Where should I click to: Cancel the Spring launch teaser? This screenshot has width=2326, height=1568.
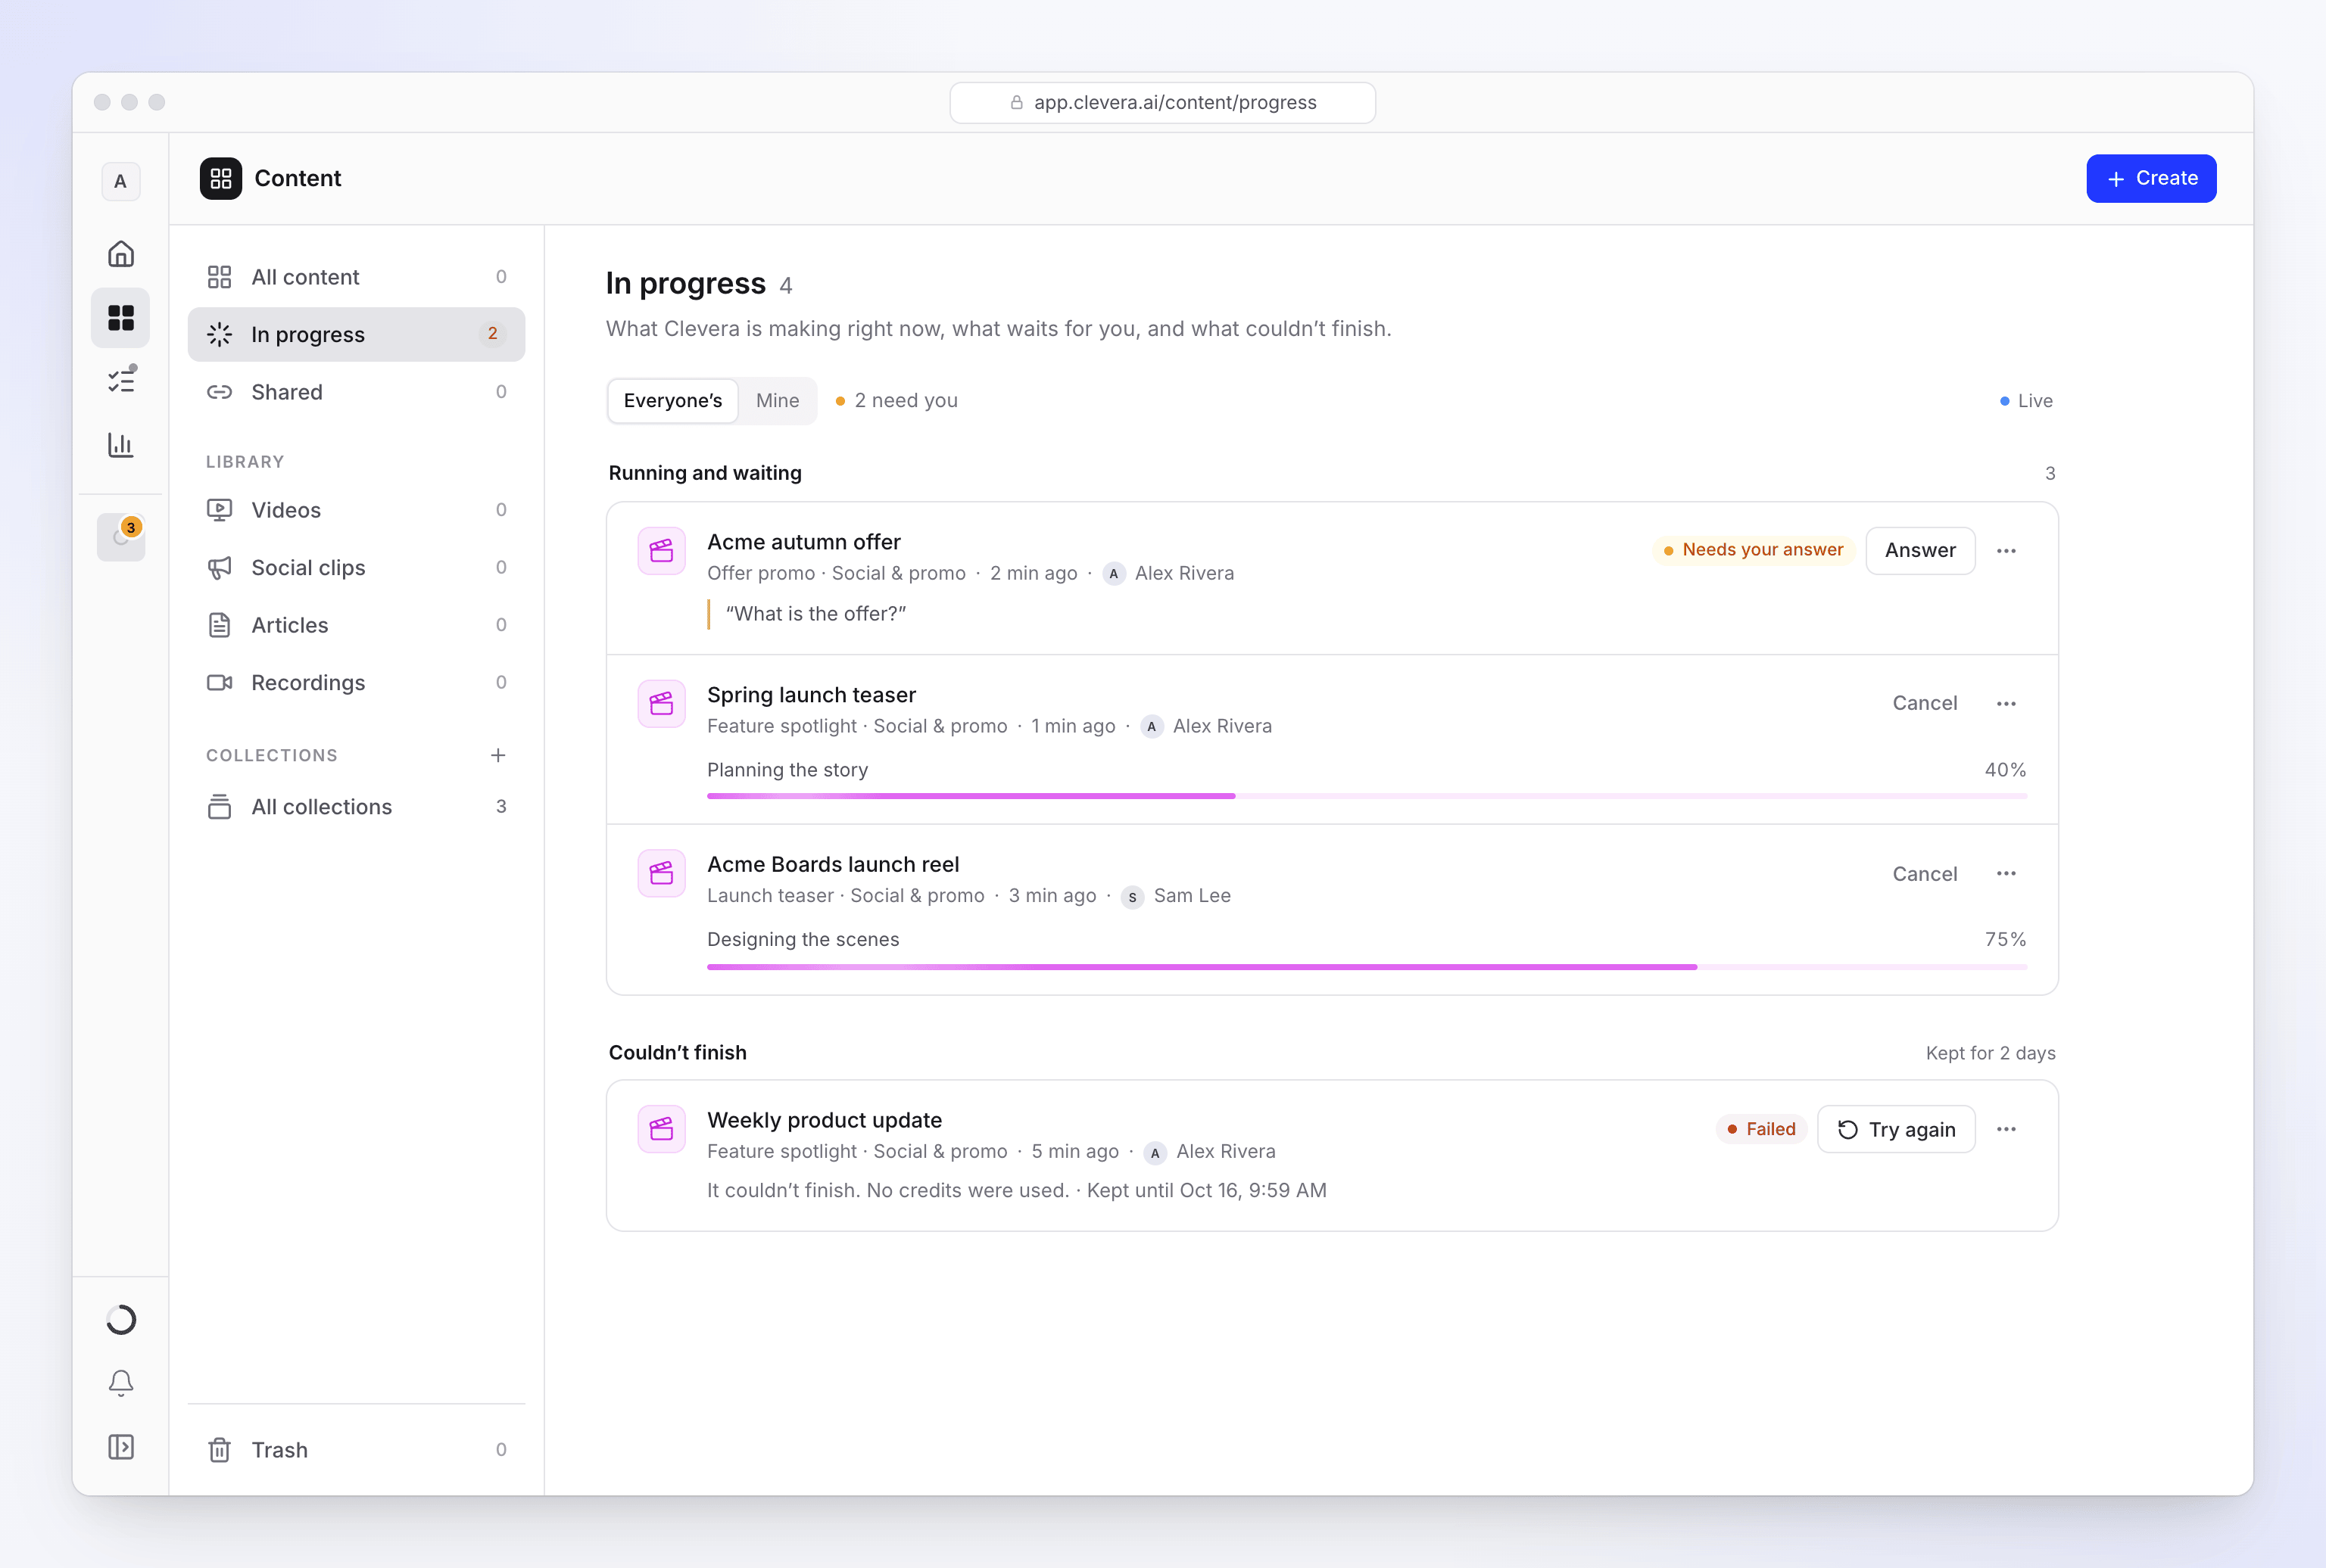[x=1924, y=704]
